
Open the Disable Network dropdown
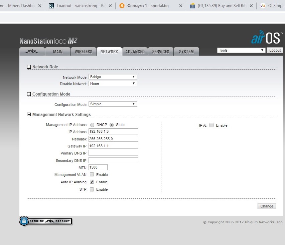point(113,83)
